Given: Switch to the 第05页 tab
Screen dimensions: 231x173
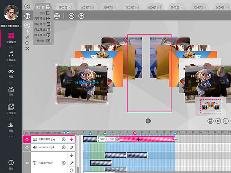Looking at the screenshot, I should [130, 8].
